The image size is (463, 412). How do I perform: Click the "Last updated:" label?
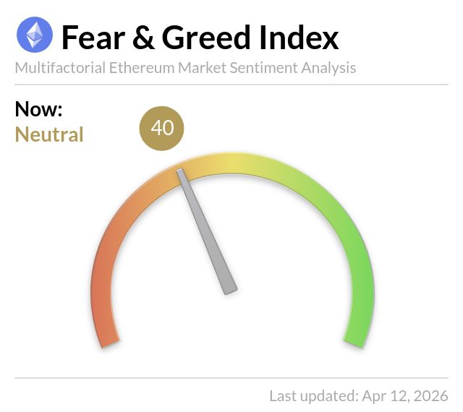[313, 396]
